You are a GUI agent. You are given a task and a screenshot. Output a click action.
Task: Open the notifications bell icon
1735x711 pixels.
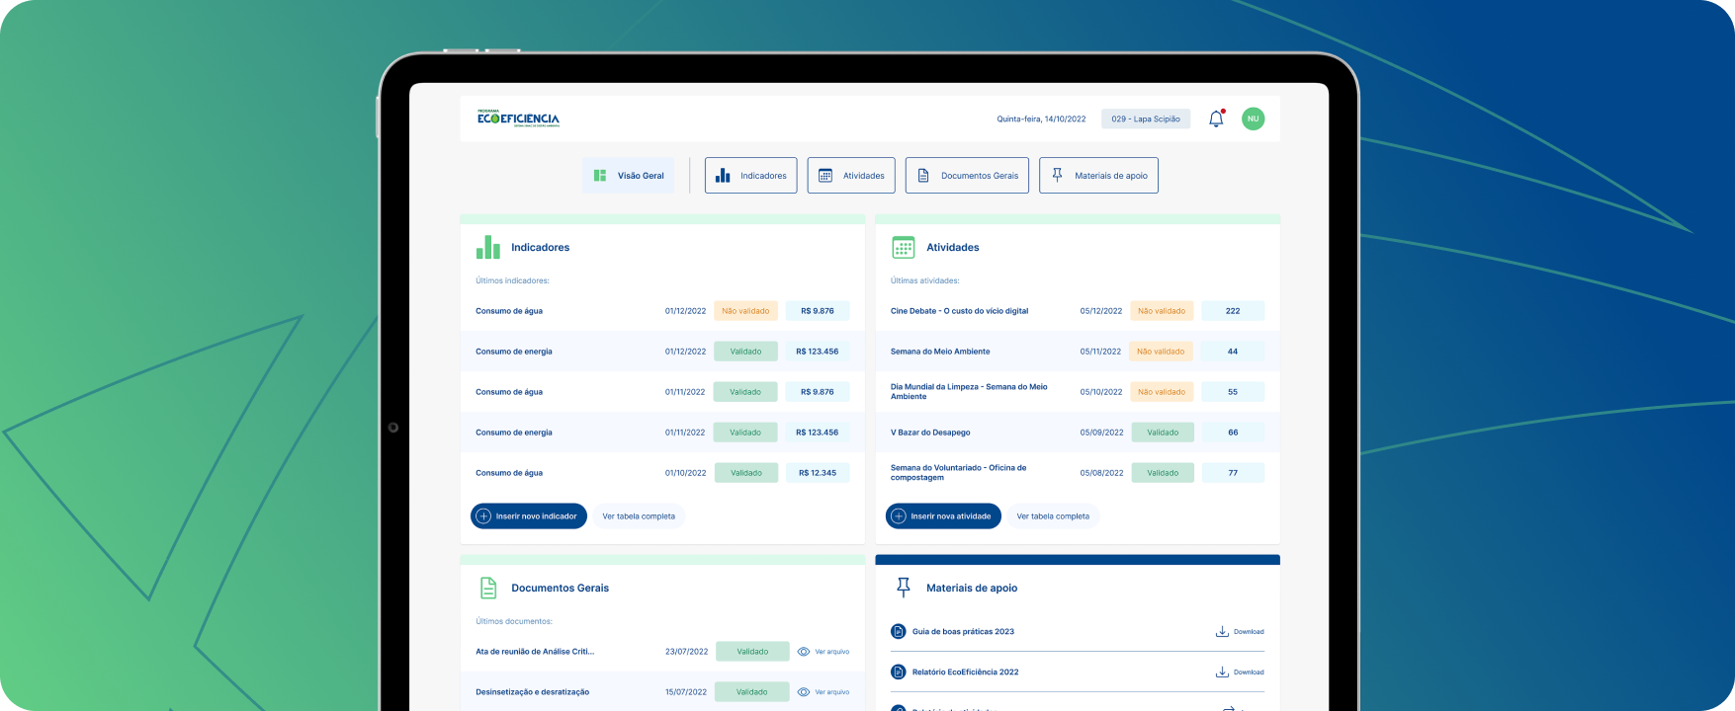pos(1216,118)
